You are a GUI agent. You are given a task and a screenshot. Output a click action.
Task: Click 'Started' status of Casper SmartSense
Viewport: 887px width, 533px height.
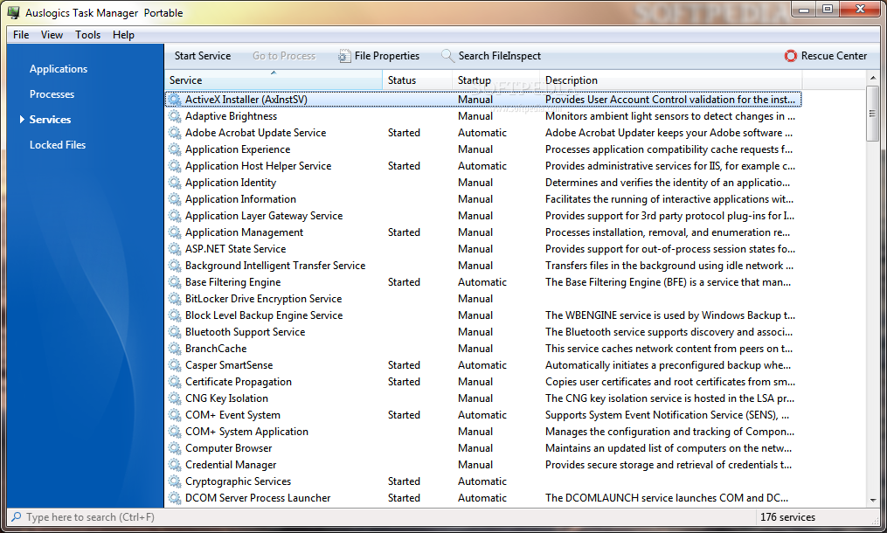point(404,365)
